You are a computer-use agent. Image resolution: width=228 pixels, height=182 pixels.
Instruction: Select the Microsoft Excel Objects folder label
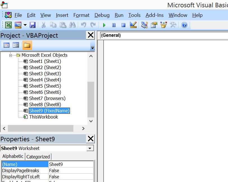point(44,55)
